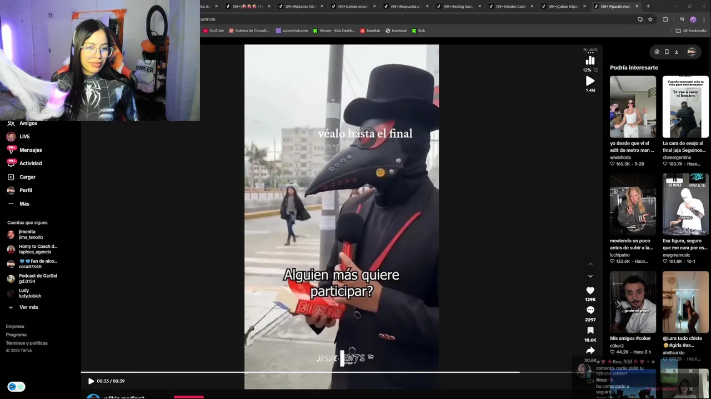Open tunebeat bookmark
Screen dimensions: 711x399
(x=396, y=30)
